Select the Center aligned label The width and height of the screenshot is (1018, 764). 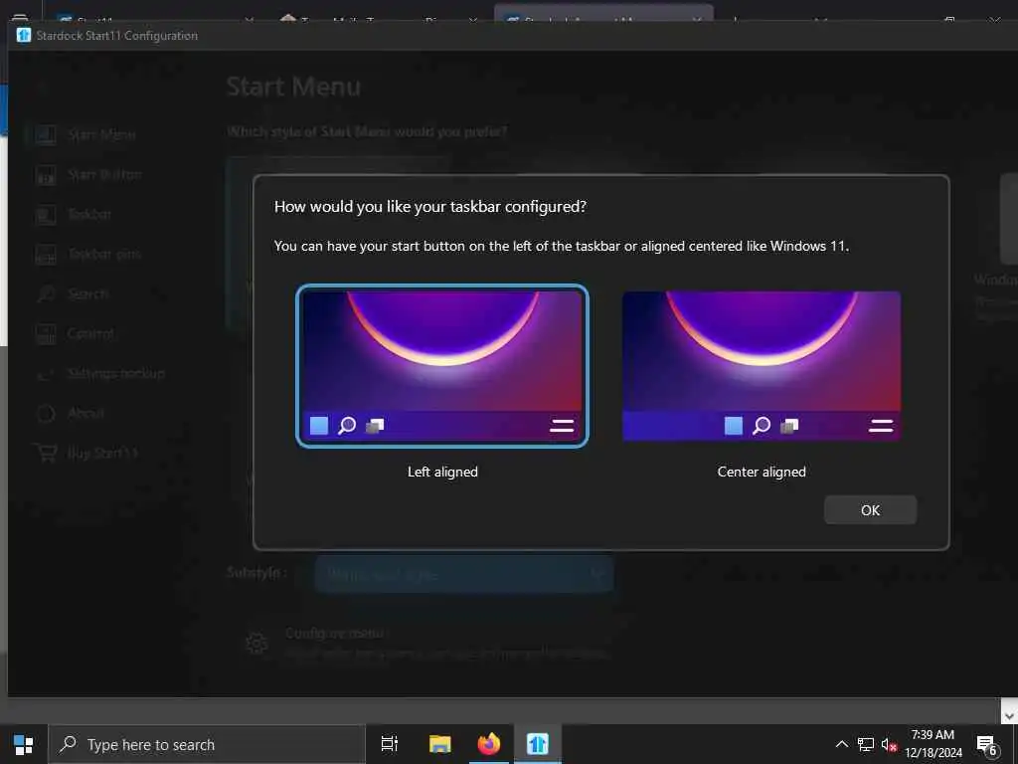click(761, 472)
